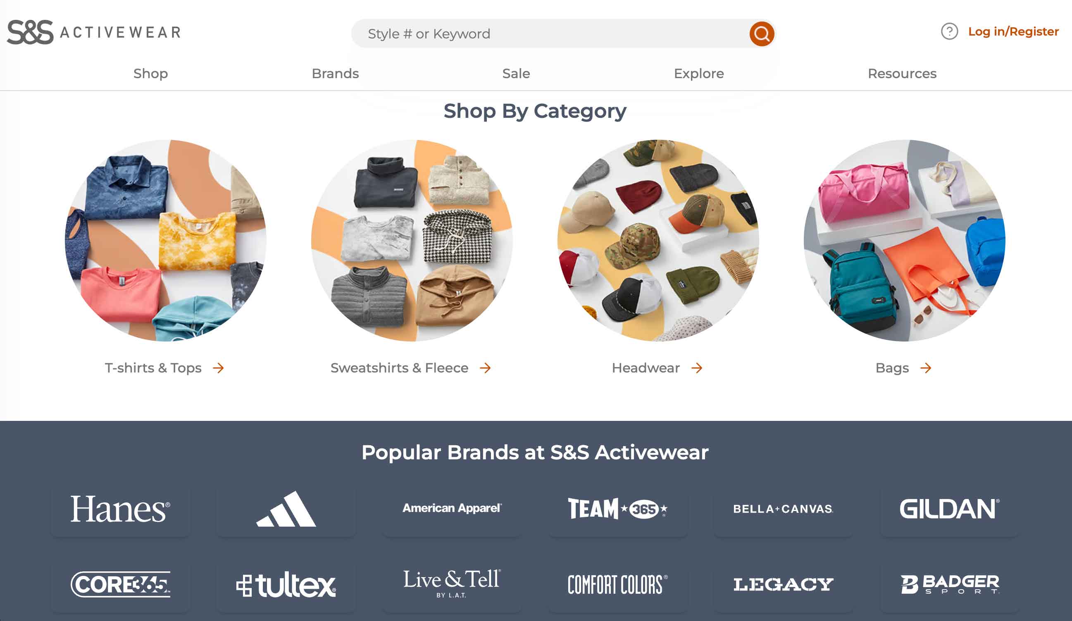The height and width of the screenshot is (621, 1072).
Task: Select the Comfort Colors brand logo
Action: pyautogui.click(x=618, y=585)
